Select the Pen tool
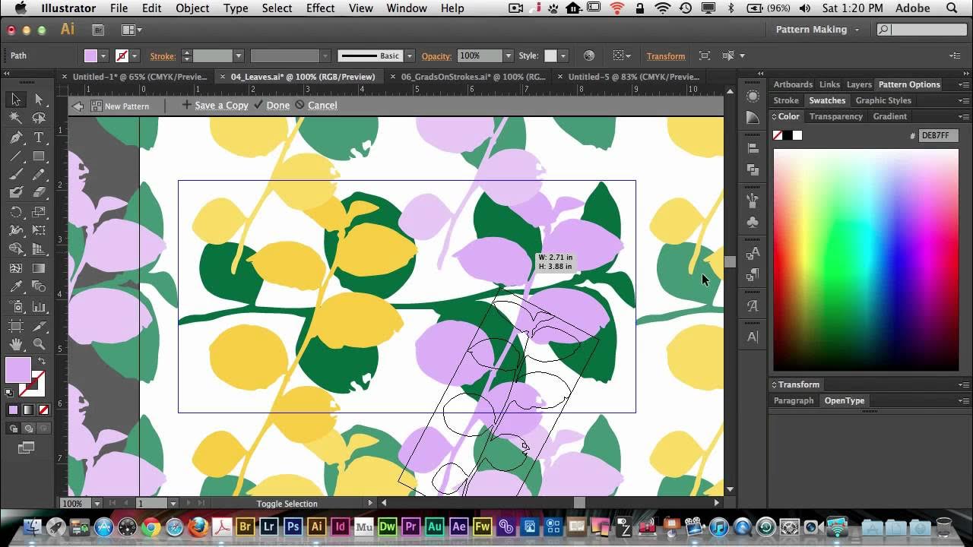This screenshot has height=547, width=973. (16, 138)
